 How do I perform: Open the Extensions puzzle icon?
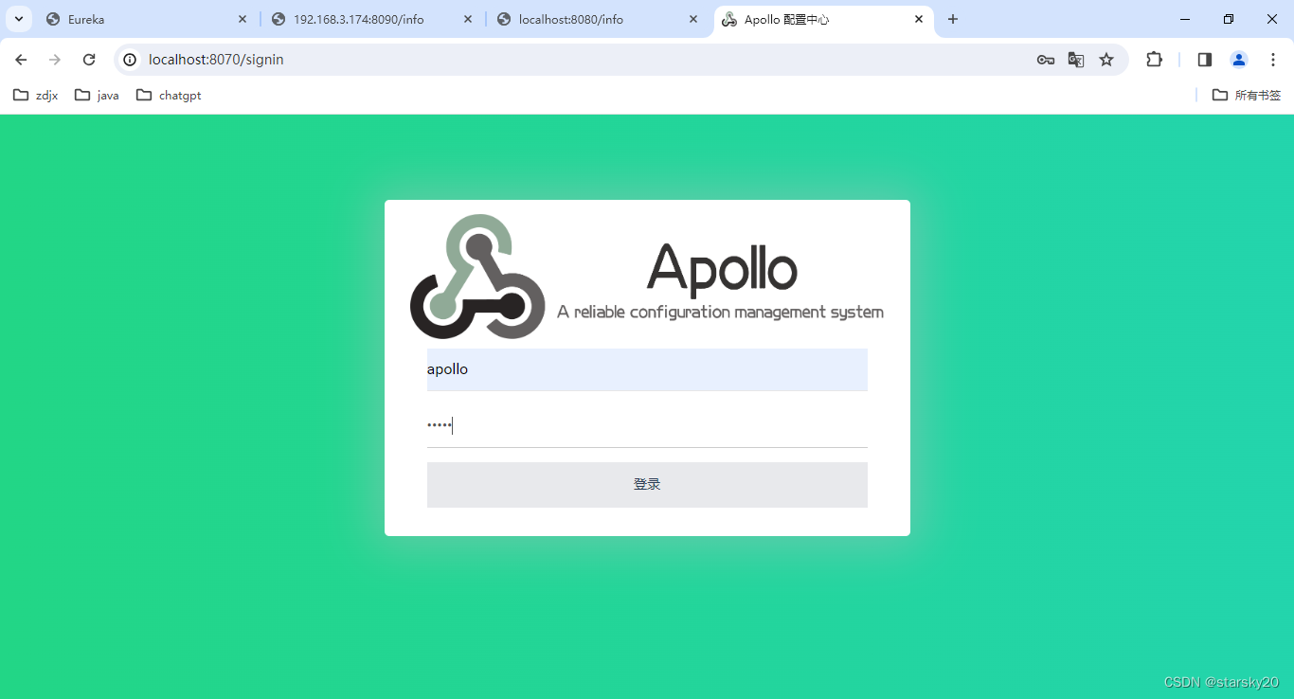(x=1154, y=60)
